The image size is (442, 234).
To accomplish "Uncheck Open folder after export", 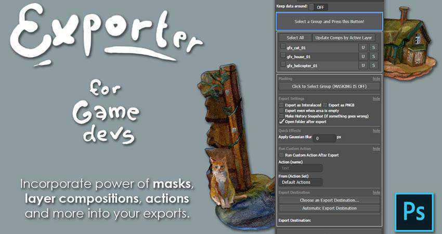I will pyautogui.click(x=281, y=122).
